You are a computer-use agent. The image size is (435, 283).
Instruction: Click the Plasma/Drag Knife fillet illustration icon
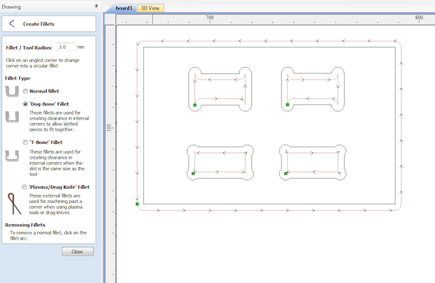(x=14, y=204)
